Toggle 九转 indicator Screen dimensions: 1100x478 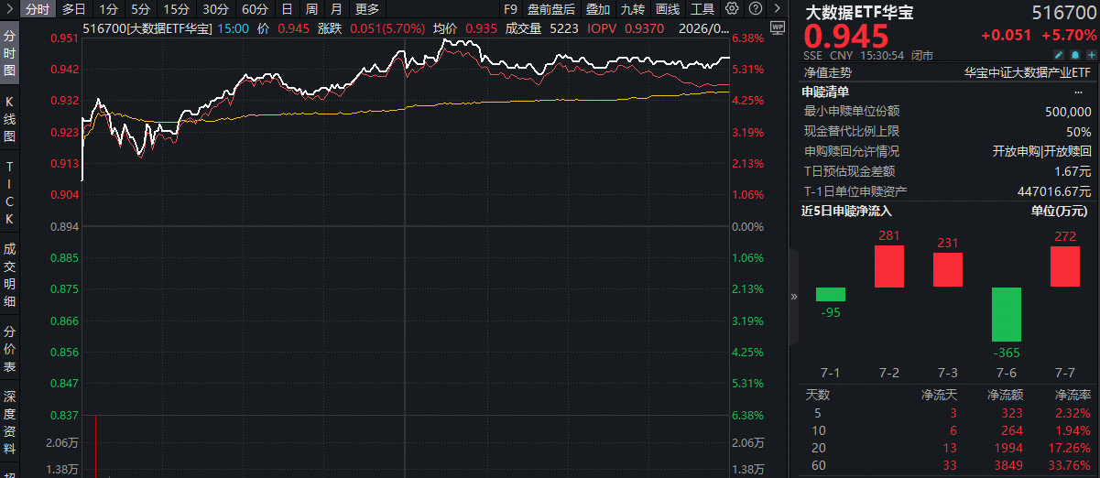pos(633,9)
